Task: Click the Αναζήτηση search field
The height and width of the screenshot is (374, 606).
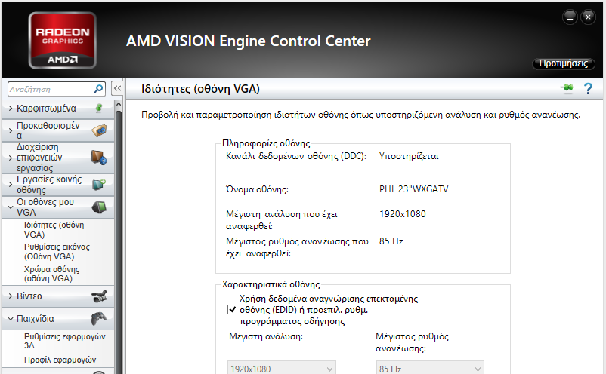Action: pyautogui.click(x=50, y=90)
